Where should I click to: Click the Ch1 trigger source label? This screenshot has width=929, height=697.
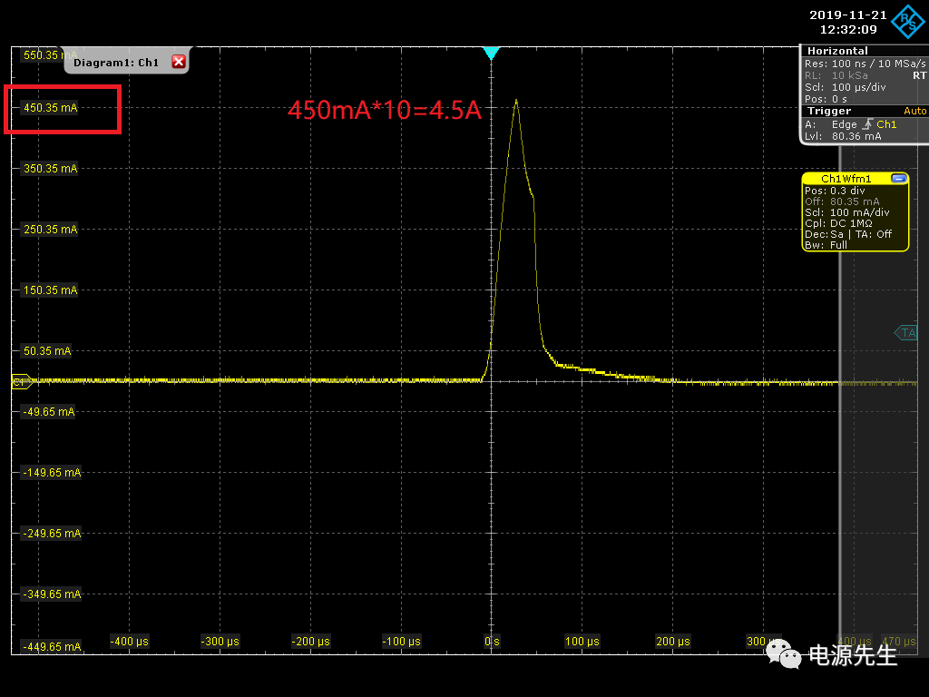tap(885, 124)
